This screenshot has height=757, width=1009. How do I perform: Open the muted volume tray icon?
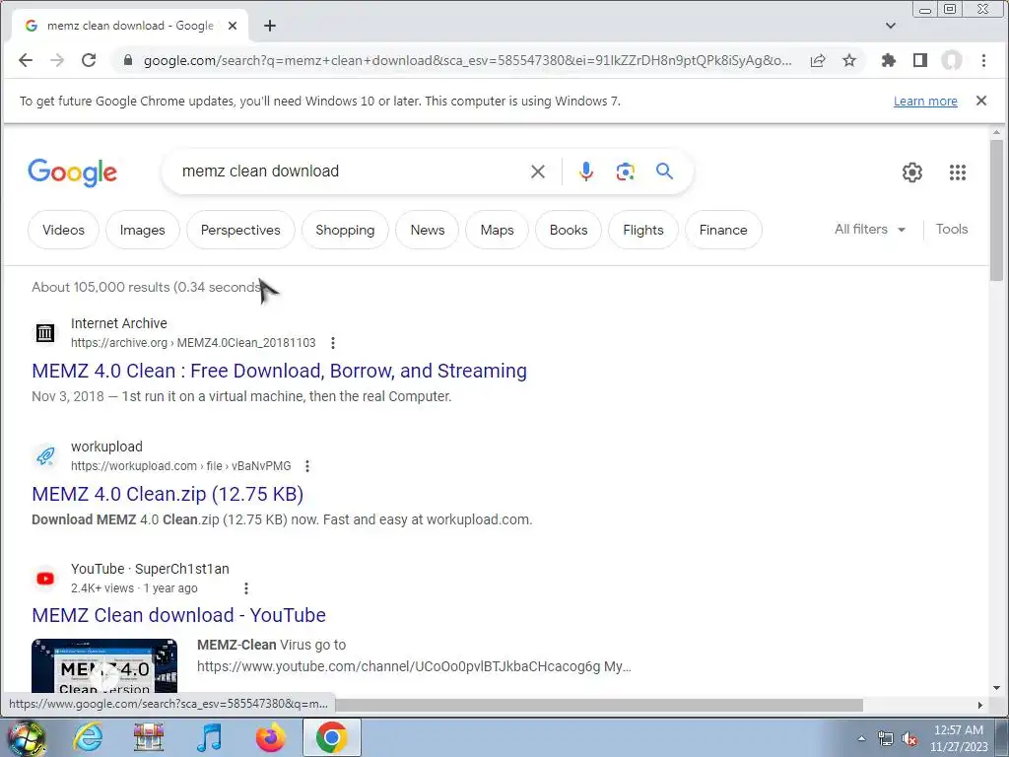point(909,739)
